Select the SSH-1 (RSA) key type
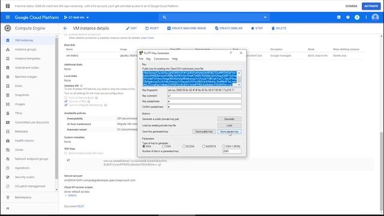The image size is (384, 216). (x=224, y=146)
